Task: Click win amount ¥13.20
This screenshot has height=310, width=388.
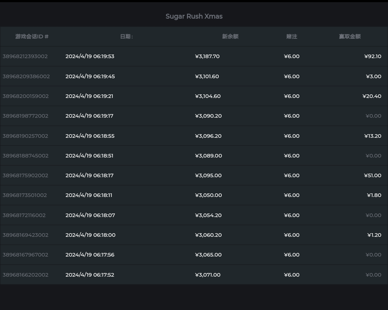Action: tap(373, 136)
